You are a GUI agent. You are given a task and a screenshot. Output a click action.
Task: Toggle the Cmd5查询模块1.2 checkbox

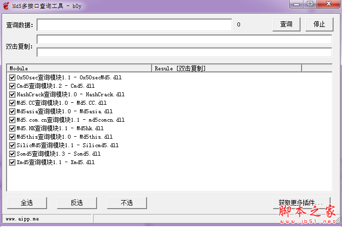[x=12, y=86]
